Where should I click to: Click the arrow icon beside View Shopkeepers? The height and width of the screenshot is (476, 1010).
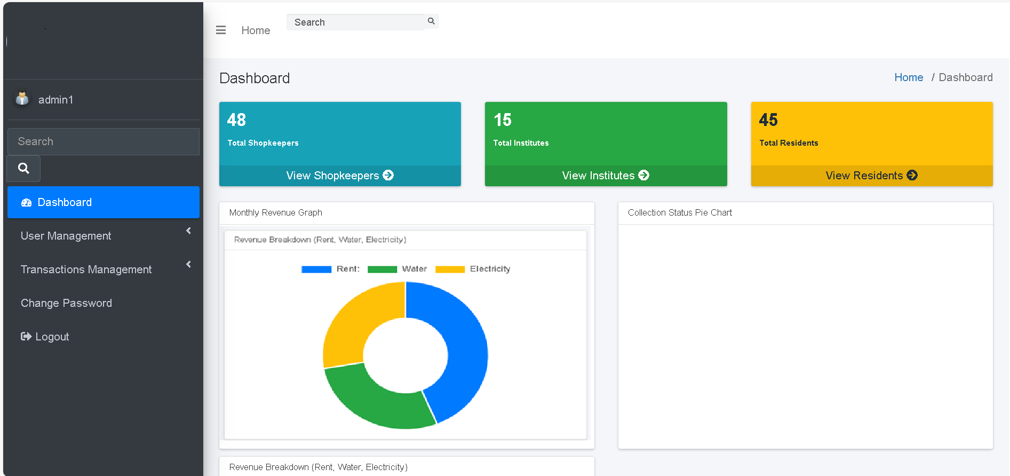tap(388, 175)
